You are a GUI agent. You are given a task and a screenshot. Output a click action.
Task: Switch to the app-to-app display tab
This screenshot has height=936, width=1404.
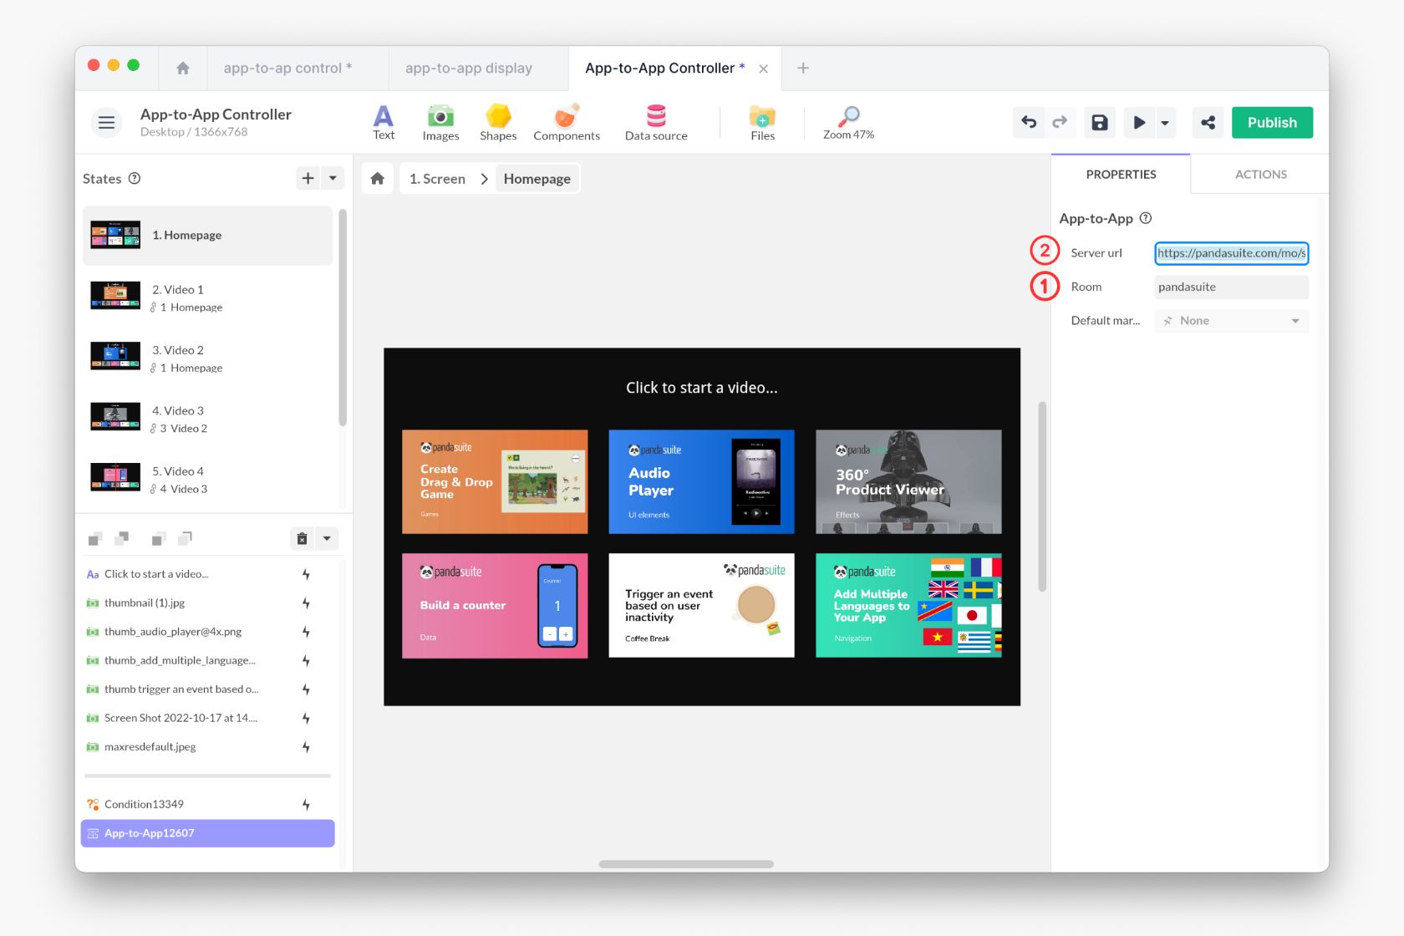point(468,68)
